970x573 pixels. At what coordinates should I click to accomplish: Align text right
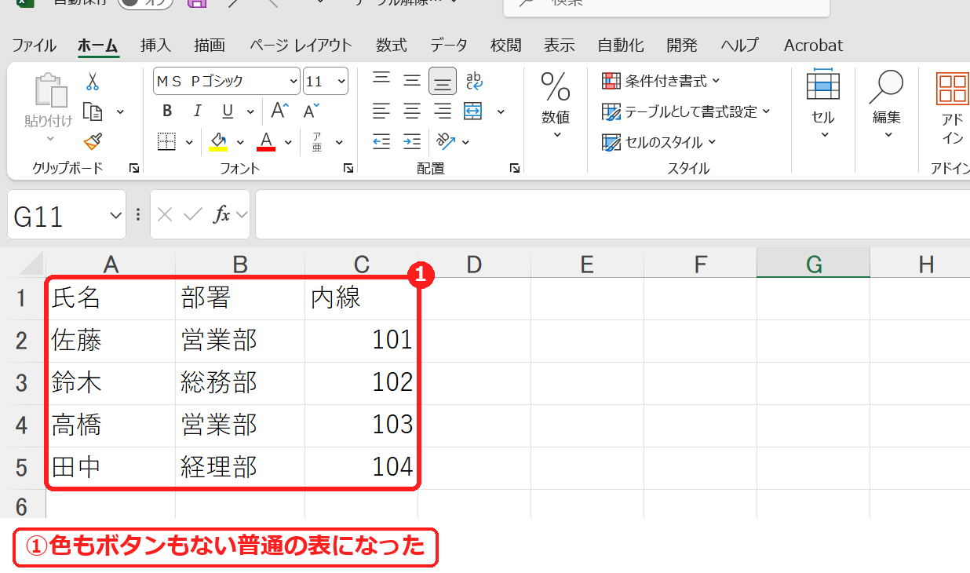point(443,111)
